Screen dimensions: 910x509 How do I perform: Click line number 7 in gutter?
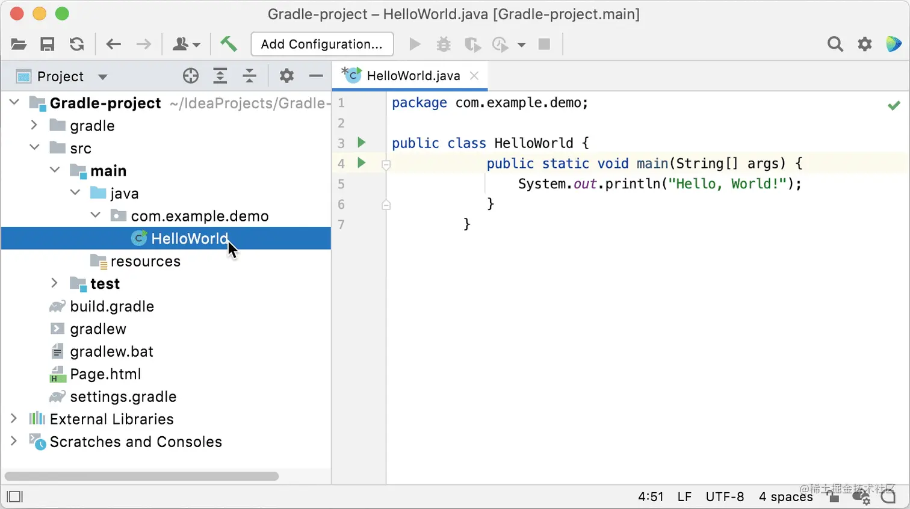[341, 224]
